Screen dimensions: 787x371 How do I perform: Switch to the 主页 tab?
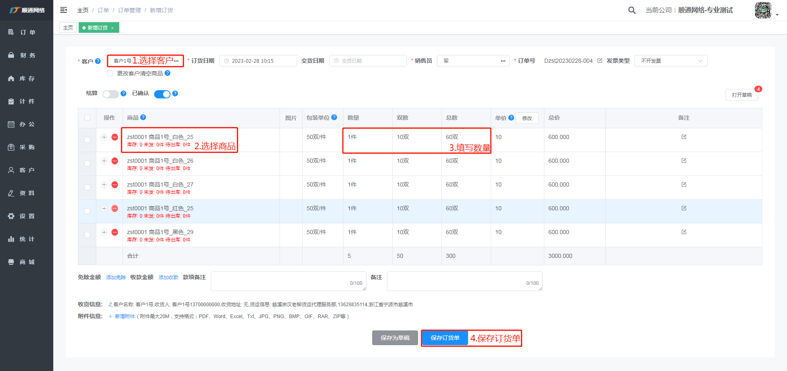pyautogui.click(x=68, y=27)
